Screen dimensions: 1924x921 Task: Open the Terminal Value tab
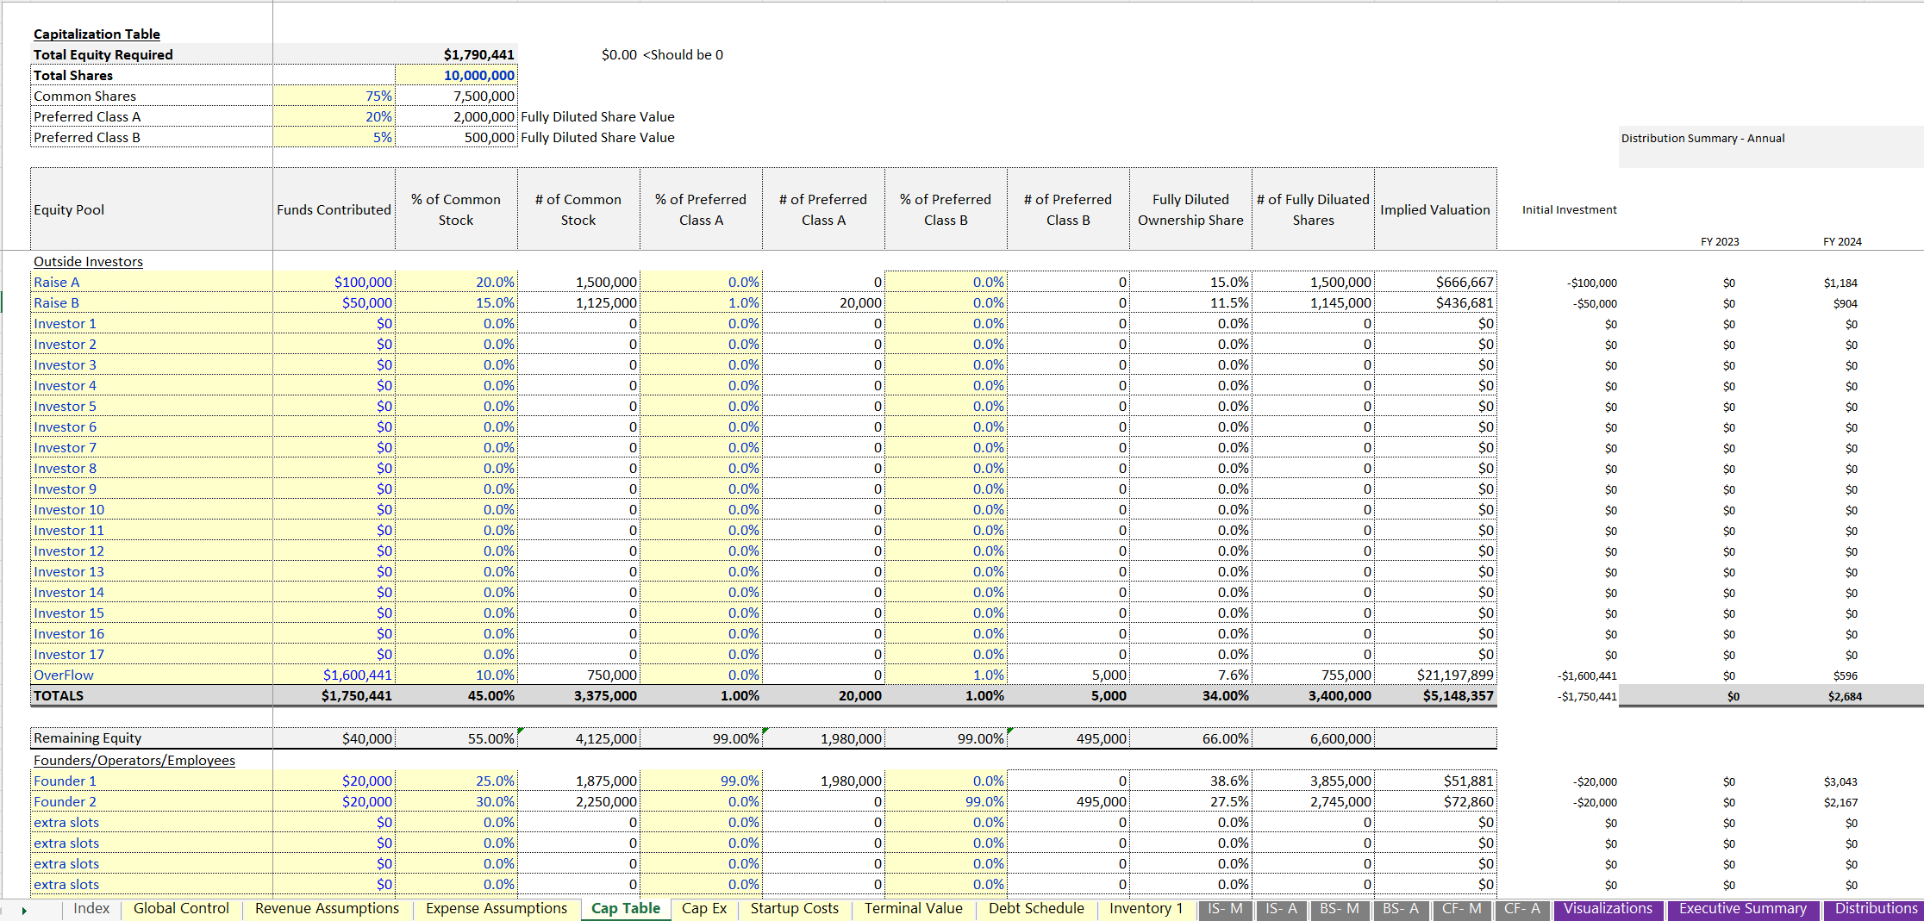(914, 909)
